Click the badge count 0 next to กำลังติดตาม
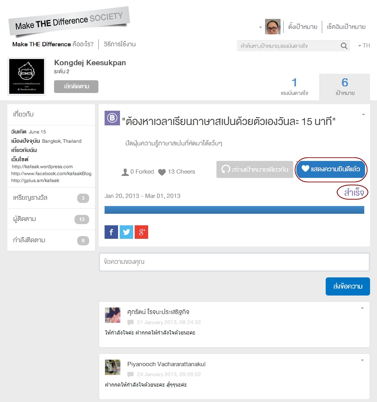Screen dimensions: 377x402 [x=83, y=241]
